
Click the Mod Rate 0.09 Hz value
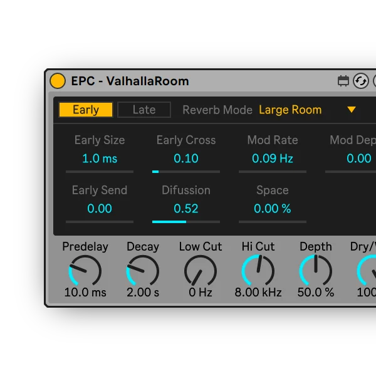click(273, 159)
